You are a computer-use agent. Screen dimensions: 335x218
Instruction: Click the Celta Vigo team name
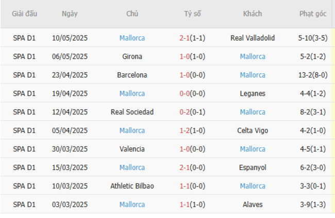[253, 131]
